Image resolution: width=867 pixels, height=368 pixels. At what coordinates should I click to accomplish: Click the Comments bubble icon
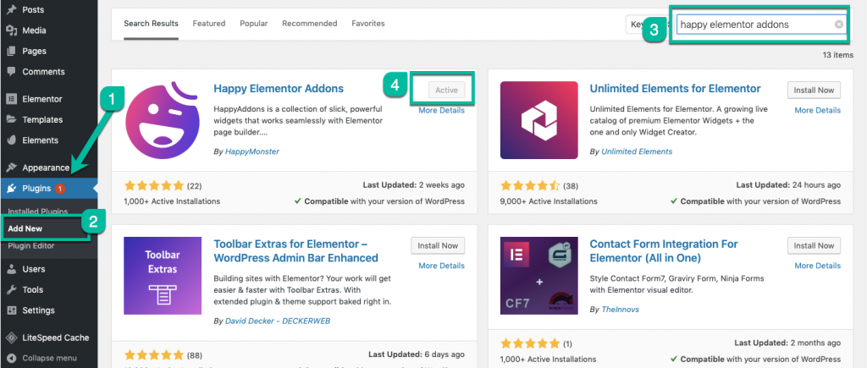coord(11,71)
